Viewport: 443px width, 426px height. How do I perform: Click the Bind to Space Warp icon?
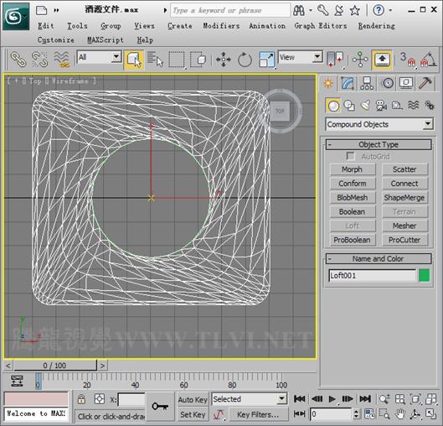[x=62, y=60]
